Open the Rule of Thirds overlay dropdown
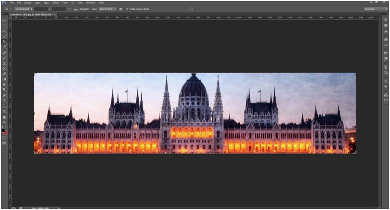 107,9
